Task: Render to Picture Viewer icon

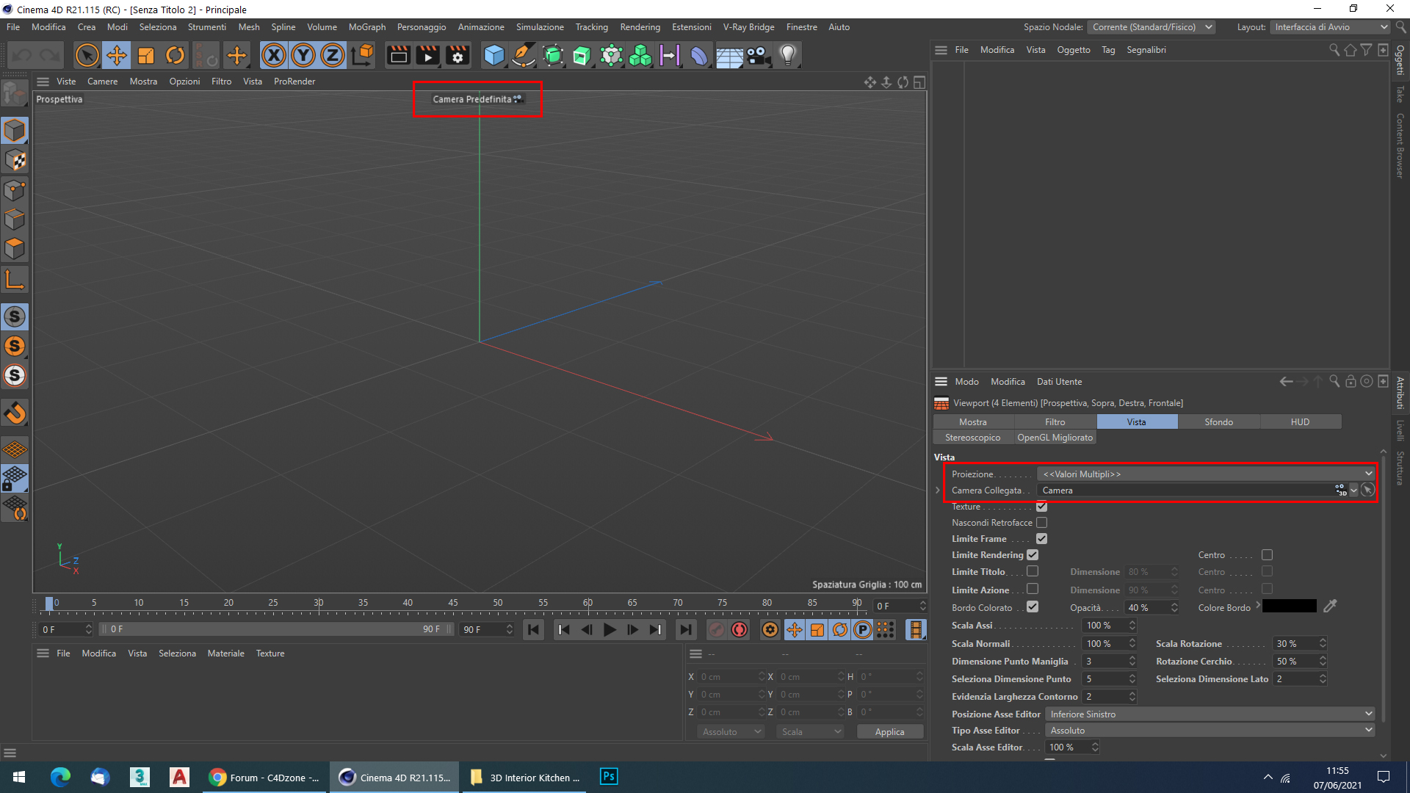Action: click(x=427, y=55)
